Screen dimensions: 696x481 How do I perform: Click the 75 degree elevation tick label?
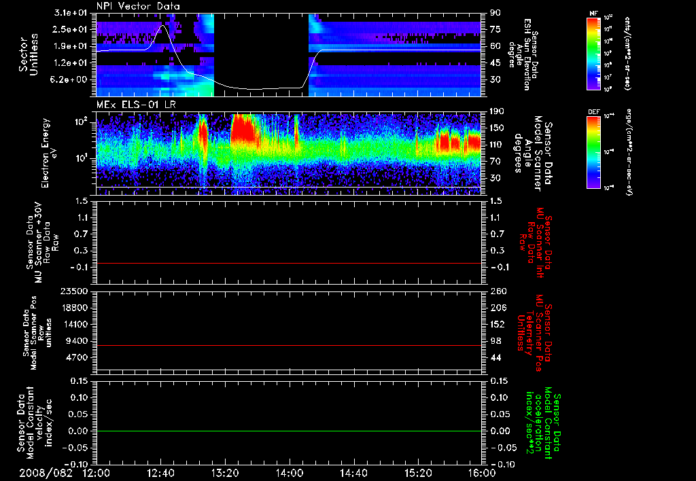(x=494, y=29)
